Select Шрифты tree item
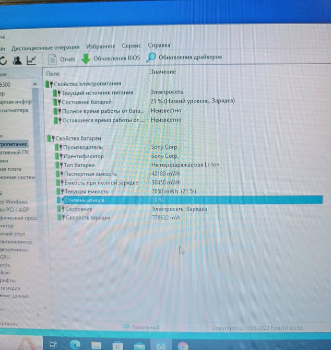331x350 pixels. [8, 281]
